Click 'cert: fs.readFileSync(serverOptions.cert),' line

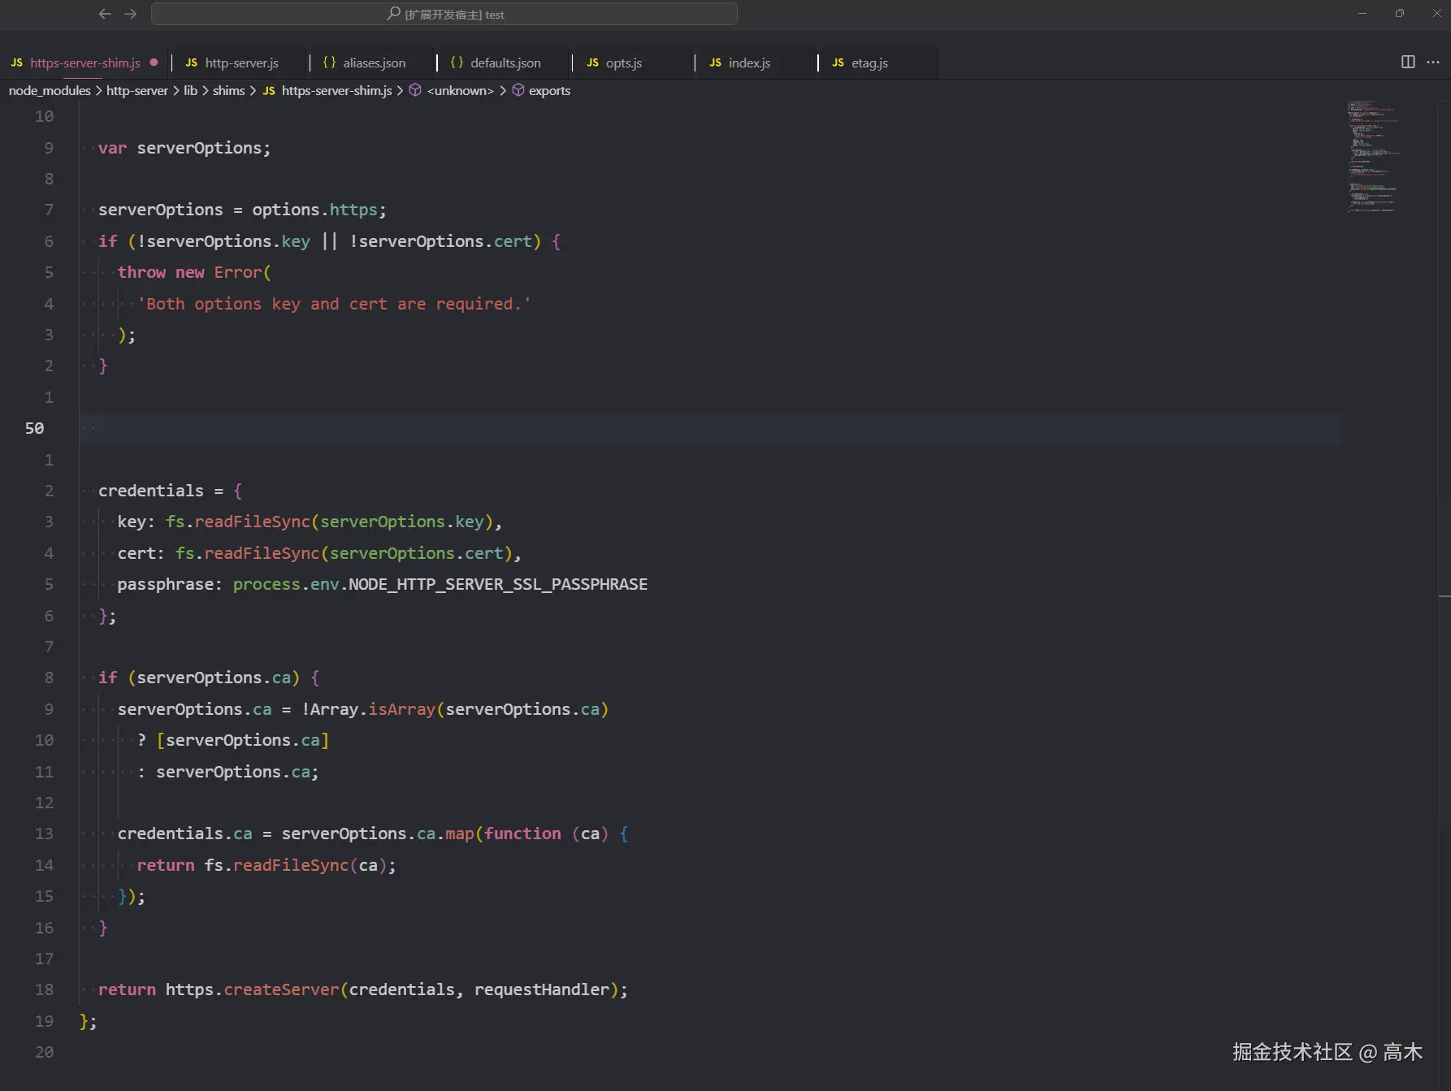(x=319, y=553)
